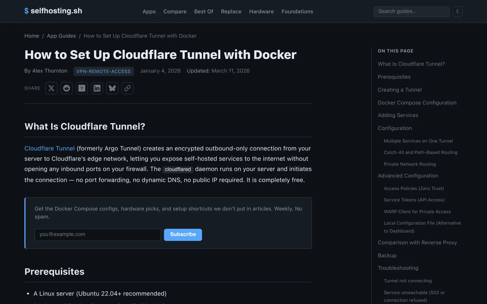Screen dimensions: 487x304
Task: Open the Compare nav menu
Action: pos(175,12)
